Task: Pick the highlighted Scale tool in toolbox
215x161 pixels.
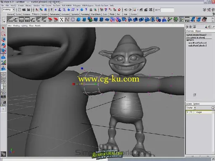Action: tap(3, 51)
